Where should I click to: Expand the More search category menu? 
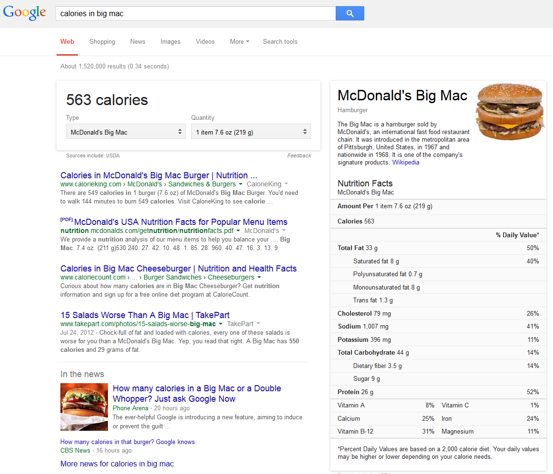coord(239,42)
